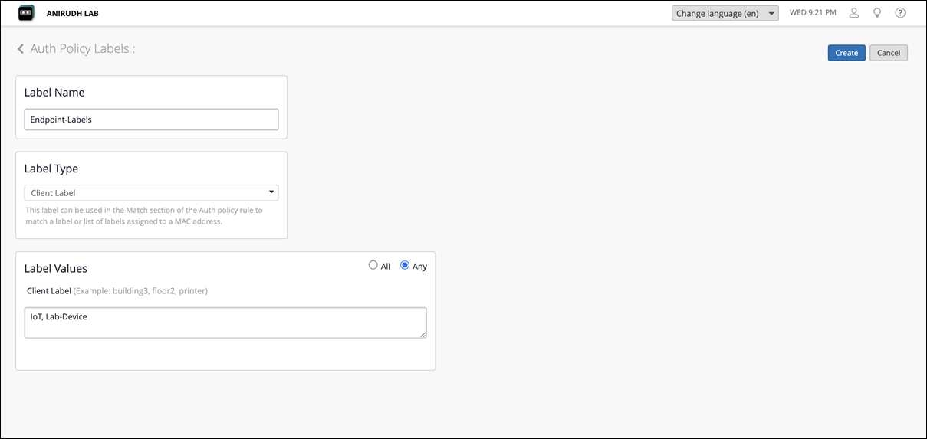The height and width of the screenshot is (439, 927).
Task: Expand the Label Type dropdown
Action: [151, 193]
